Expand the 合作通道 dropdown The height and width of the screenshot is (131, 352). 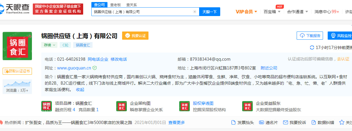(x=298, y=12)
